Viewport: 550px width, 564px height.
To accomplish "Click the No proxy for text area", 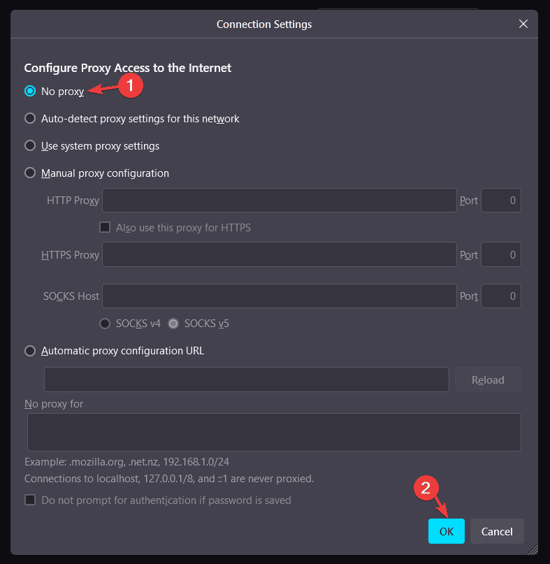I will (x=274, y=433).
